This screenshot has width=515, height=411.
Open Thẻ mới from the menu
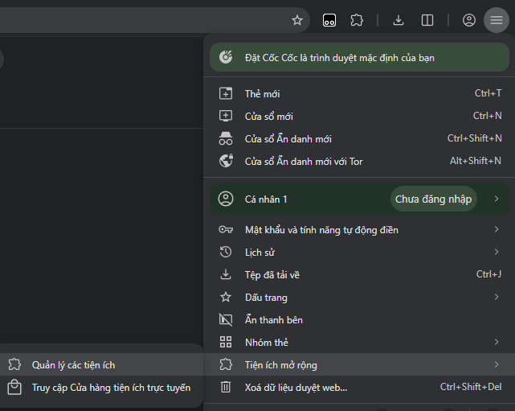(x=262, y=93)
